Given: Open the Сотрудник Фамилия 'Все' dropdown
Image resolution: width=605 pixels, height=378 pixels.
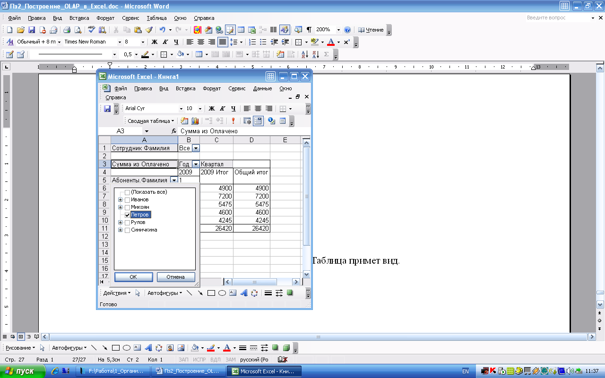Looking at the screenshot, I should tap(196, 148).
